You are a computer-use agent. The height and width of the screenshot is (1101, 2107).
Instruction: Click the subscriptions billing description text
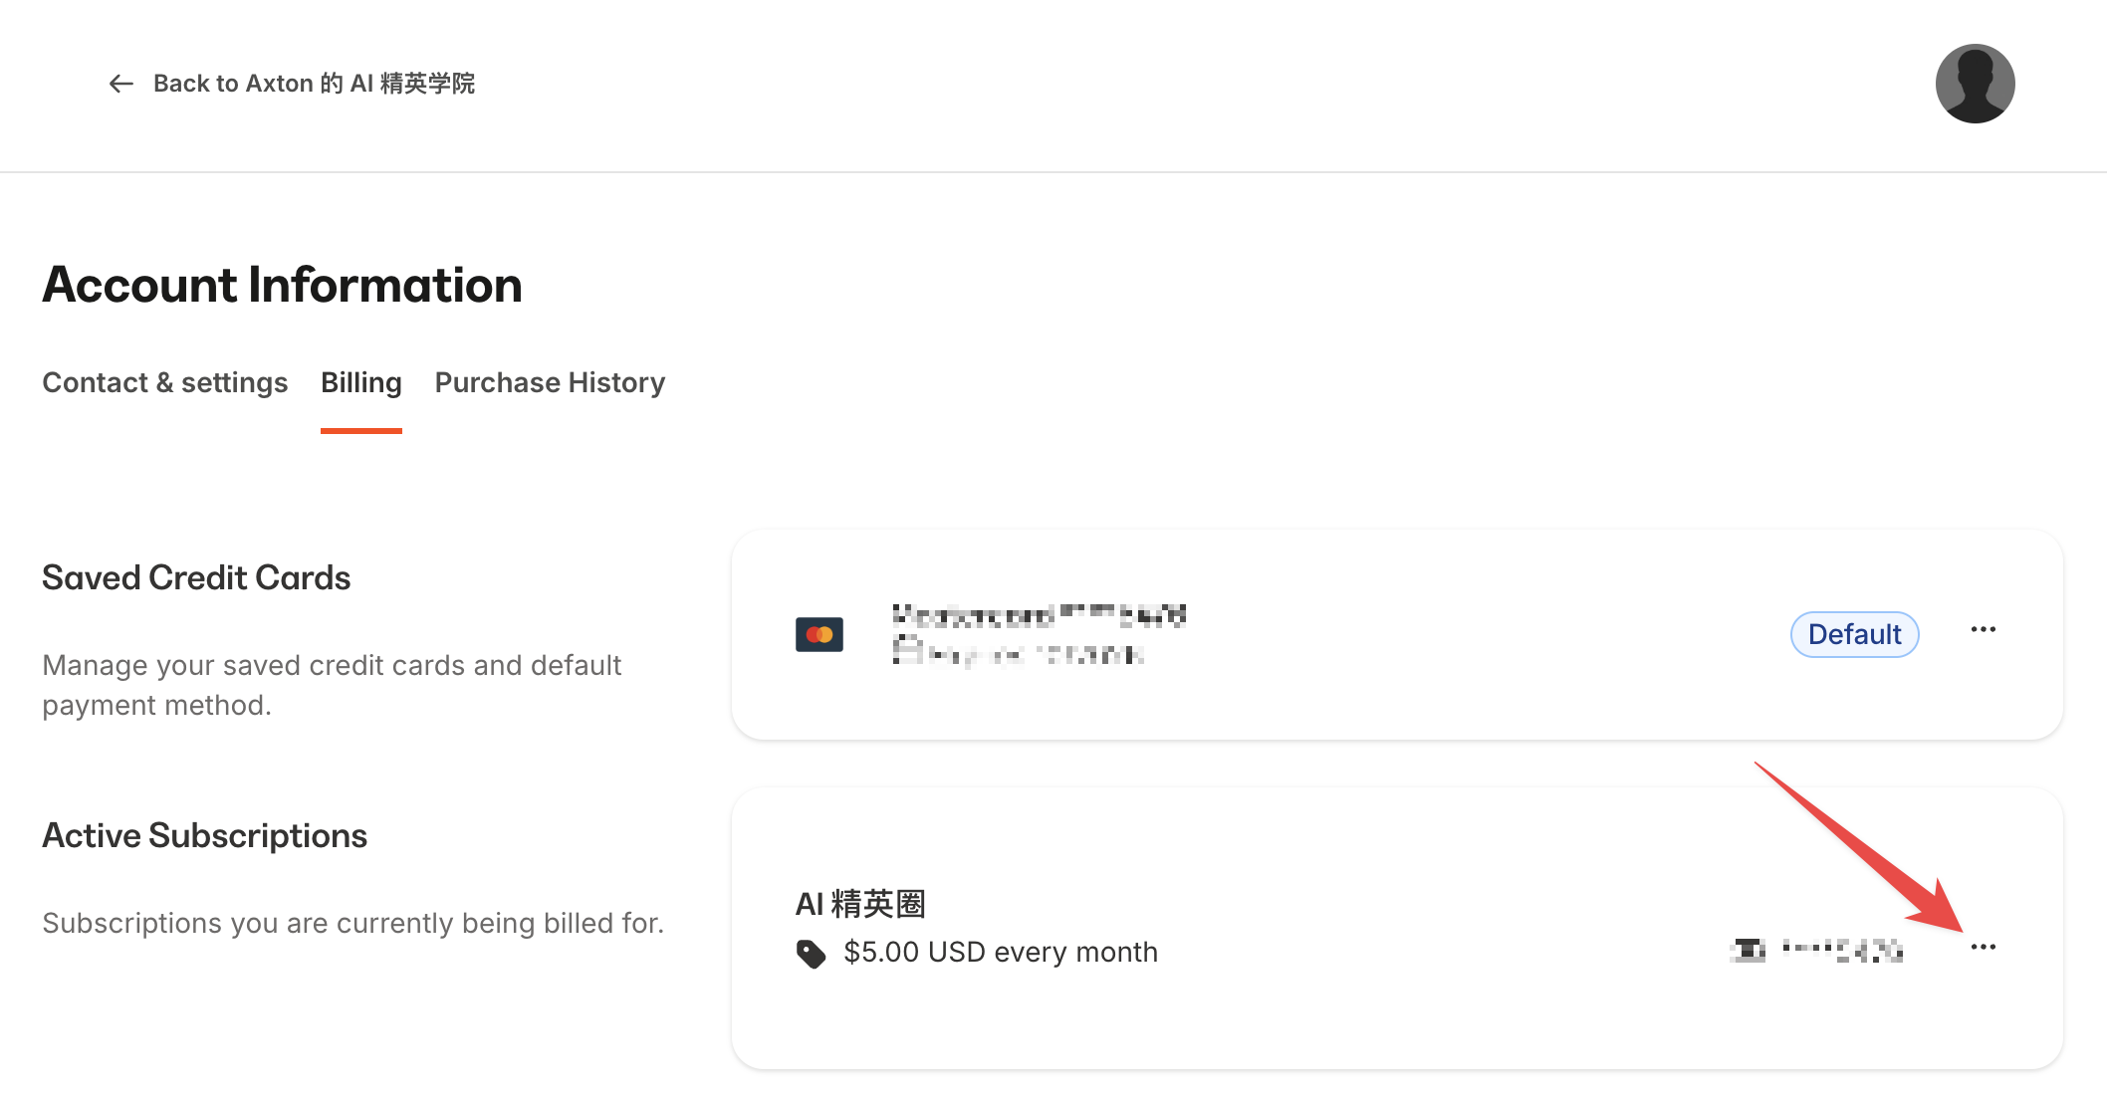352,924
